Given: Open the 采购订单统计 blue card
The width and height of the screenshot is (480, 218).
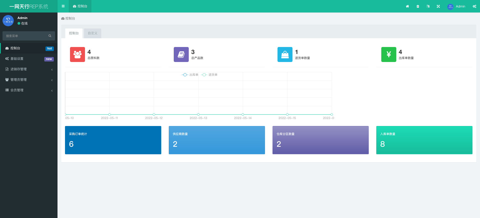Looking at the screenshot, I should click(113, 140).
